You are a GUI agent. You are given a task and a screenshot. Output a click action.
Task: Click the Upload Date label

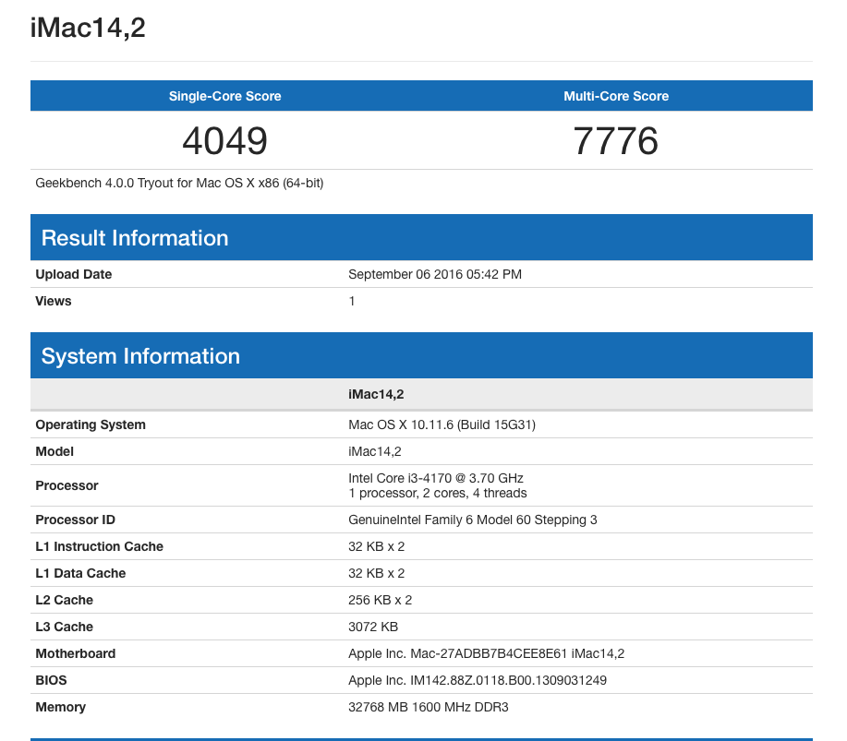tap(74, 274)
